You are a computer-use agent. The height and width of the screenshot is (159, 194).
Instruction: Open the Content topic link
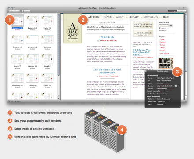click(163, 42)
